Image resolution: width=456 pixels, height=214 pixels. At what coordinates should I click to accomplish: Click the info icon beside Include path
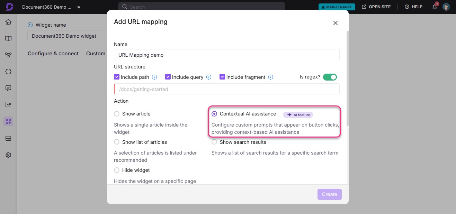point(154,77)
